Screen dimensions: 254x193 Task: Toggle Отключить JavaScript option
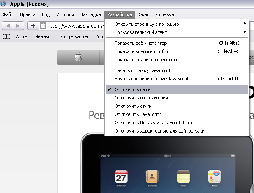177,114
